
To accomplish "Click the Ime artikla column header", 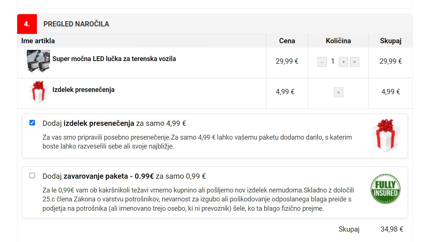I will tap(38, 41).
